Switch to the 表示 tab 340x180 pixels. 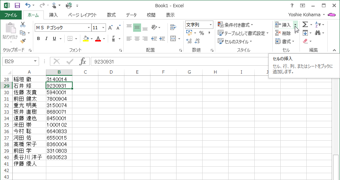170,15
